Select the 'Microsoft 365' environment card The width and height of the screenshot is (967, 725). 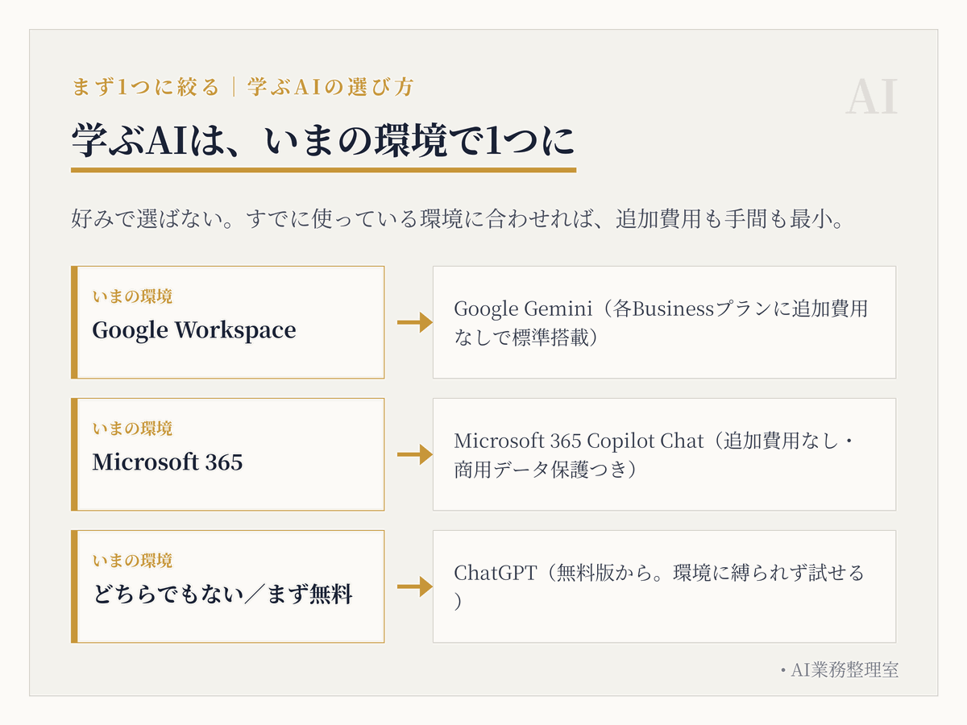228,454
